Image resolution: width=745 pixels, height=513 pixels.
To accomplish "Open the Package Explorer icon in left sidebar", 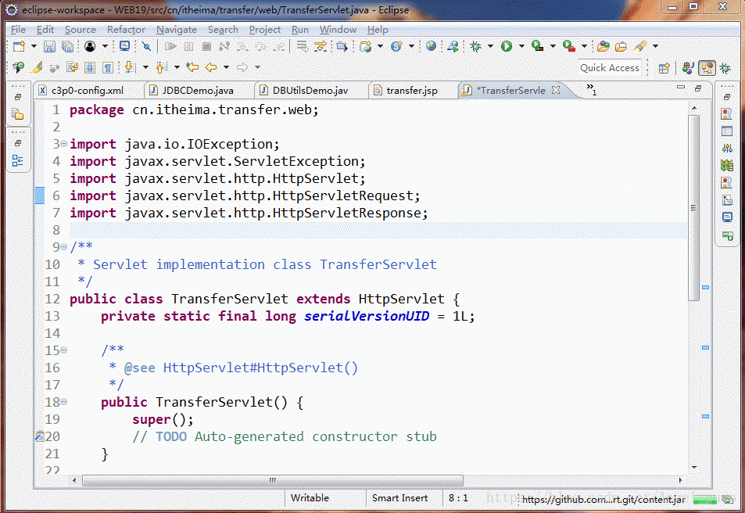I will pos(18,114).
